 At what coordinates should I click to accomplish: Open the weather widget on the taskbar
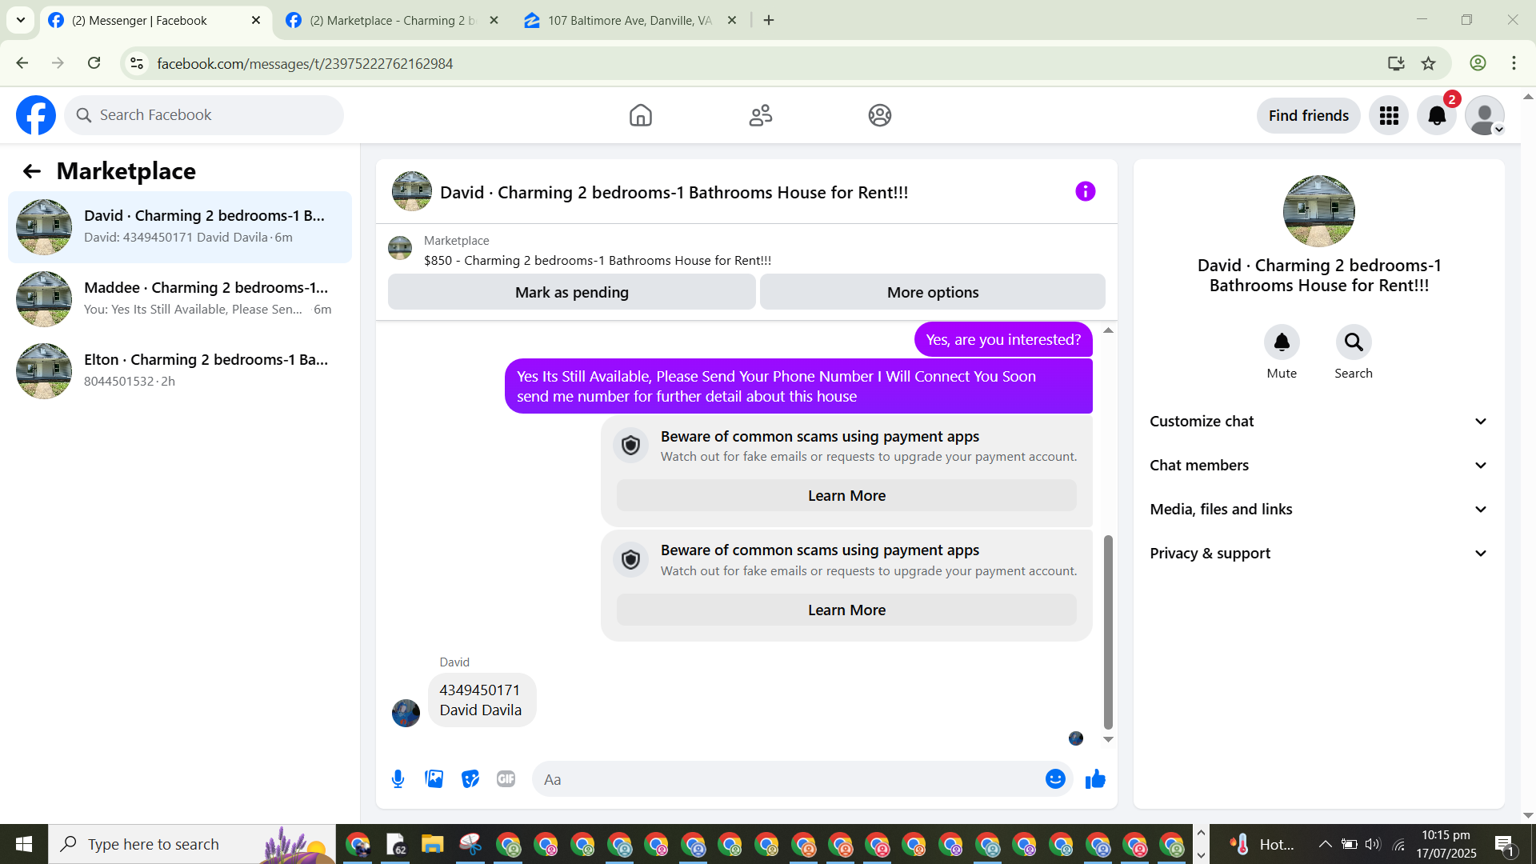(x=1262, y=844)
